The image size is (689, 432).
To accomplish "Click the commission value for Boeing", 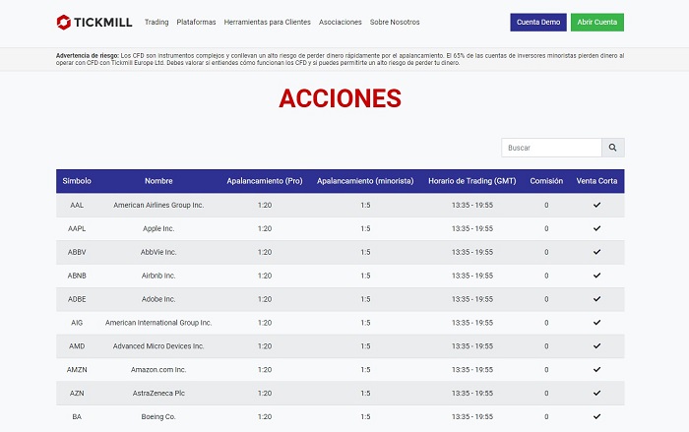I will click(546, 416).
